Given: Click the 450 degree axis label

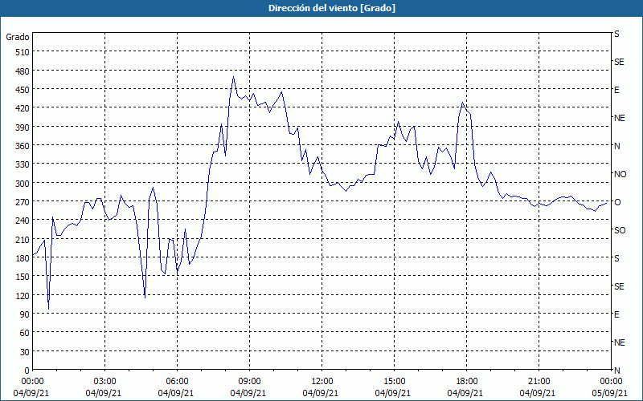Looking at the screenshot, I should (x=23, y=90).
